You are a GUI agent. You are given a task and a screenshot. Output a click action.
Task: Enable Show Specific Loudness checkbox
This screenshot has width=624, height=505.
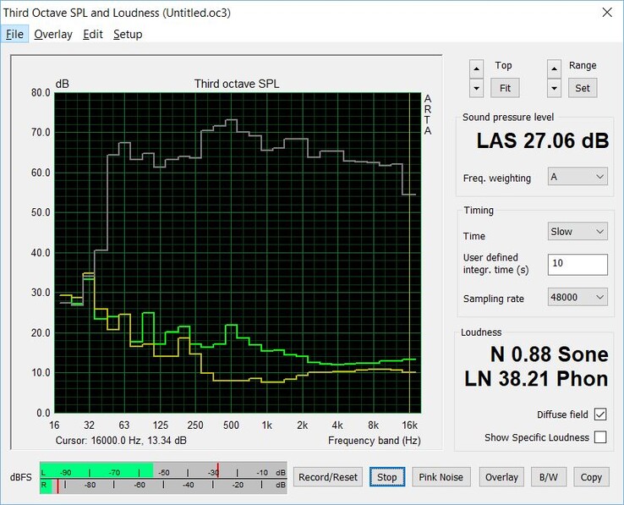599,437
